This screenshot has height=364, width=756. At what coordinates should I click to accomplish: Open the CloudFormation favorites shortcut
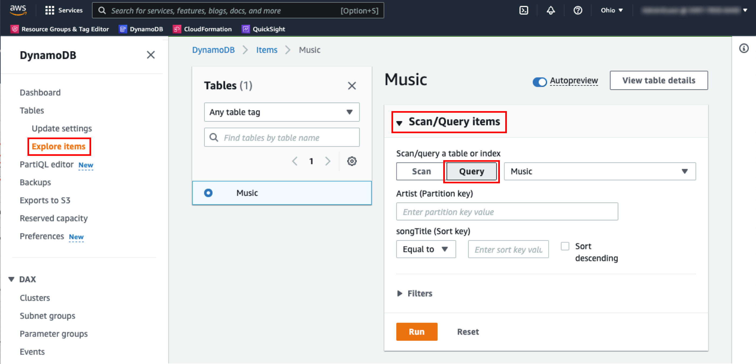pos(202,29)
